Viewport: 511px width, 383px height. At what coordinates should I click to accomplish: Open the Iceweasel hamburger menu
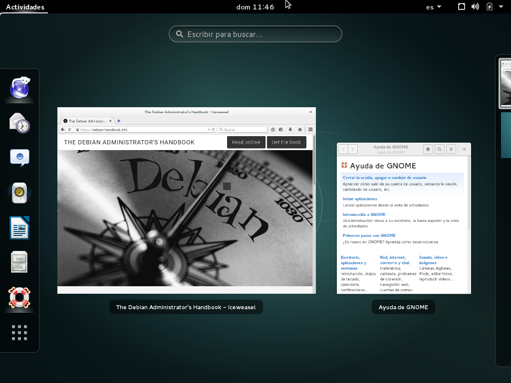coord(310,129)
